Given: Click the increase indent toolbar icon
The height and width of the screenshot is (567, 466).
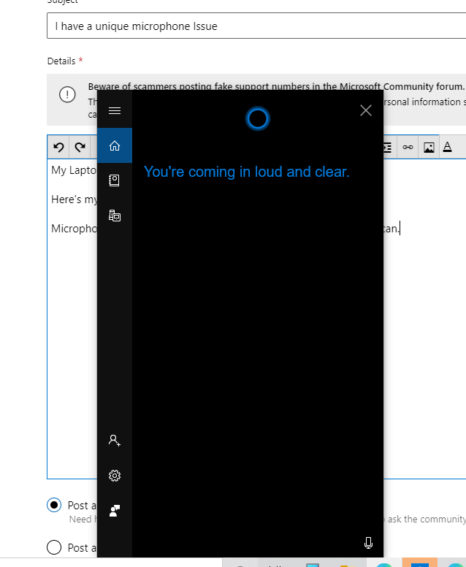Looking at the screenshot, I should pos(388,147).
